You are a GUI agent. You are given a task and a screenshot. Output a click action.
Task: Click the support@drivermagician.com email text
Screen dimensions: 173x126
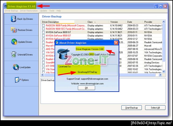click(95, 79)
